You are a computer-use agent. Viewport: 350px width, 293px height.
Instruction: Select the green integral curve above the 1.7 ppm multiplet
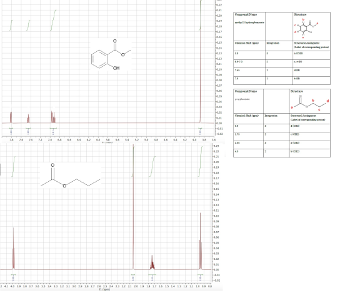coord(152,166)
